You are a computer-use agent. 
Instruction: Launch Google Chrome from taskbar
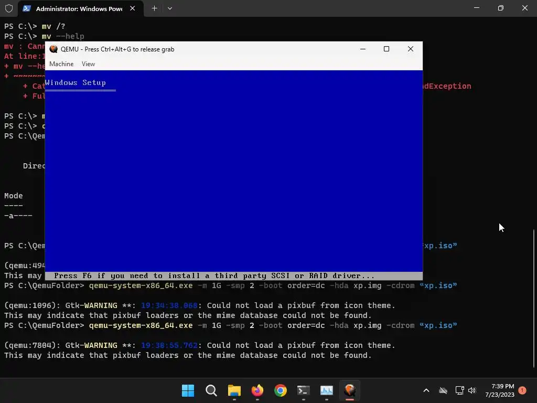[x=281, y=390]
